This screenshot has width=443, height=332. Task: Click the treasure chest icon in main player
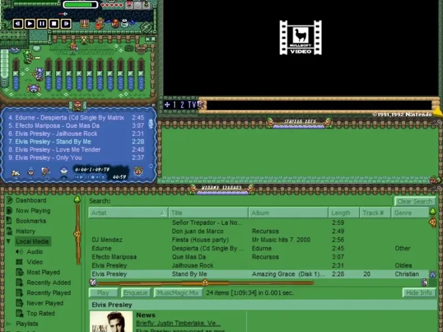click(x=85, y=24)
